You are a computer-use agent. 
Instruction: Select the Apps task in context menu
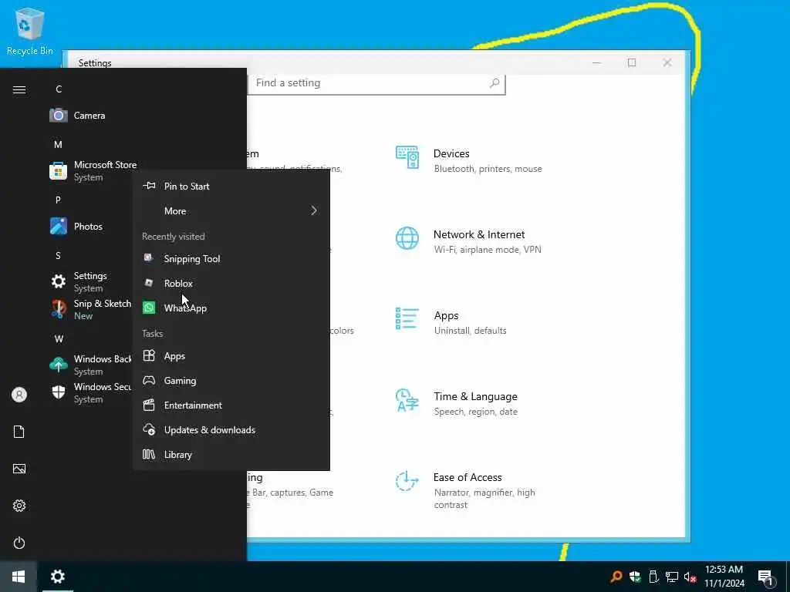231,356
